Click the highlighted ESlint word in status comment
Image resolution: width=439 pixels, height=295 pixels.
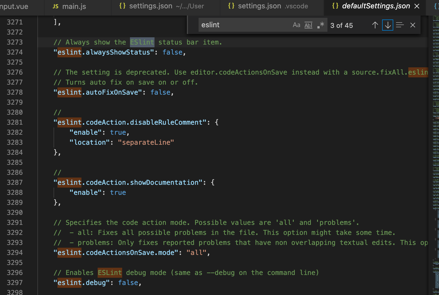pyautogui.click(x=142, y=42)
